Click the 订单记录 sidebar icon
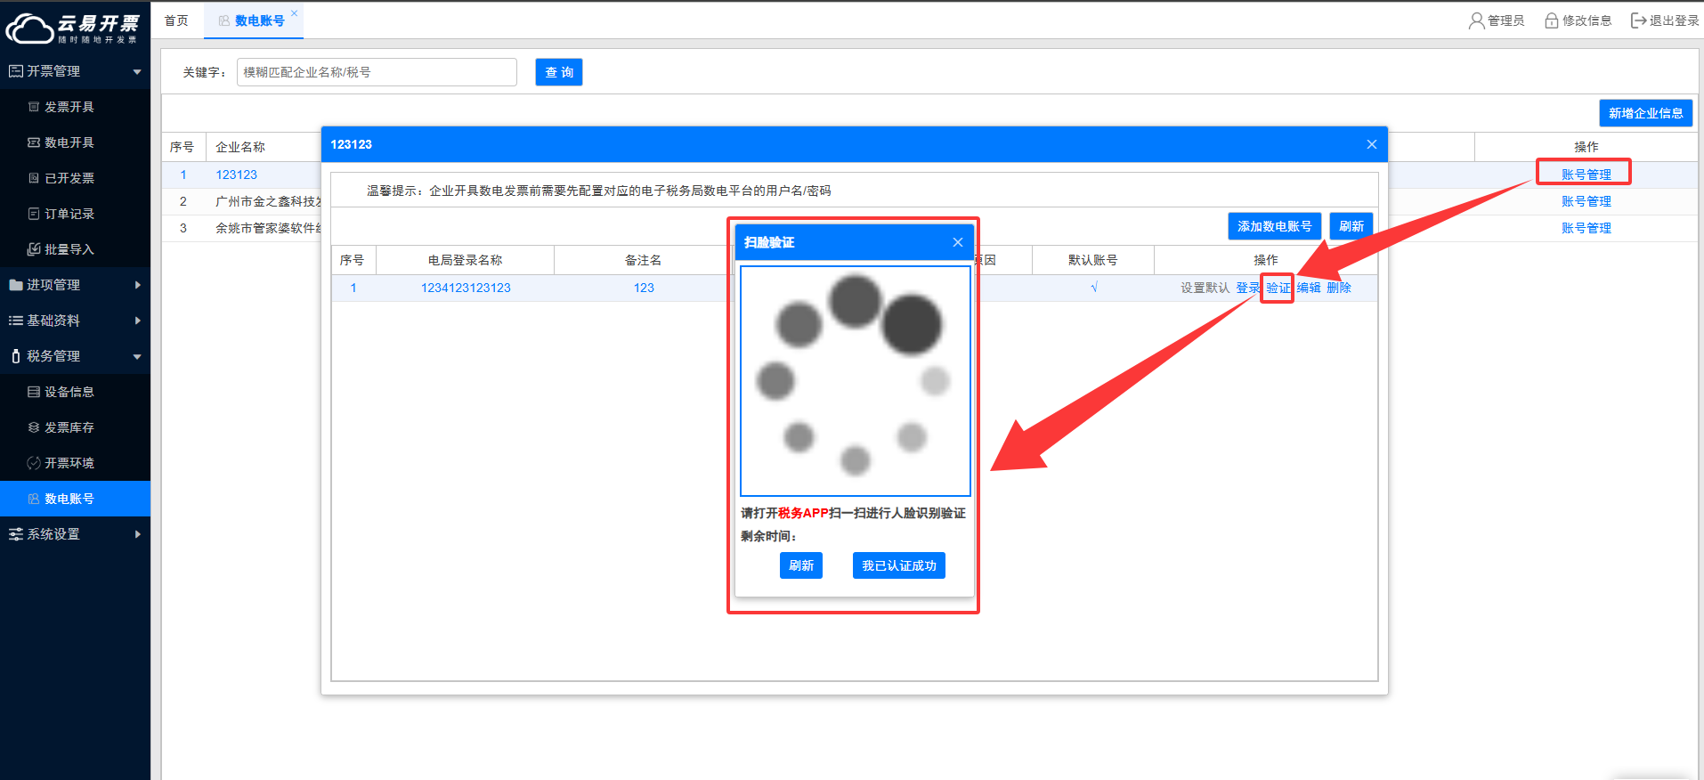Image resolution: width=1704 pixels, height=780 pixels. 34,214
